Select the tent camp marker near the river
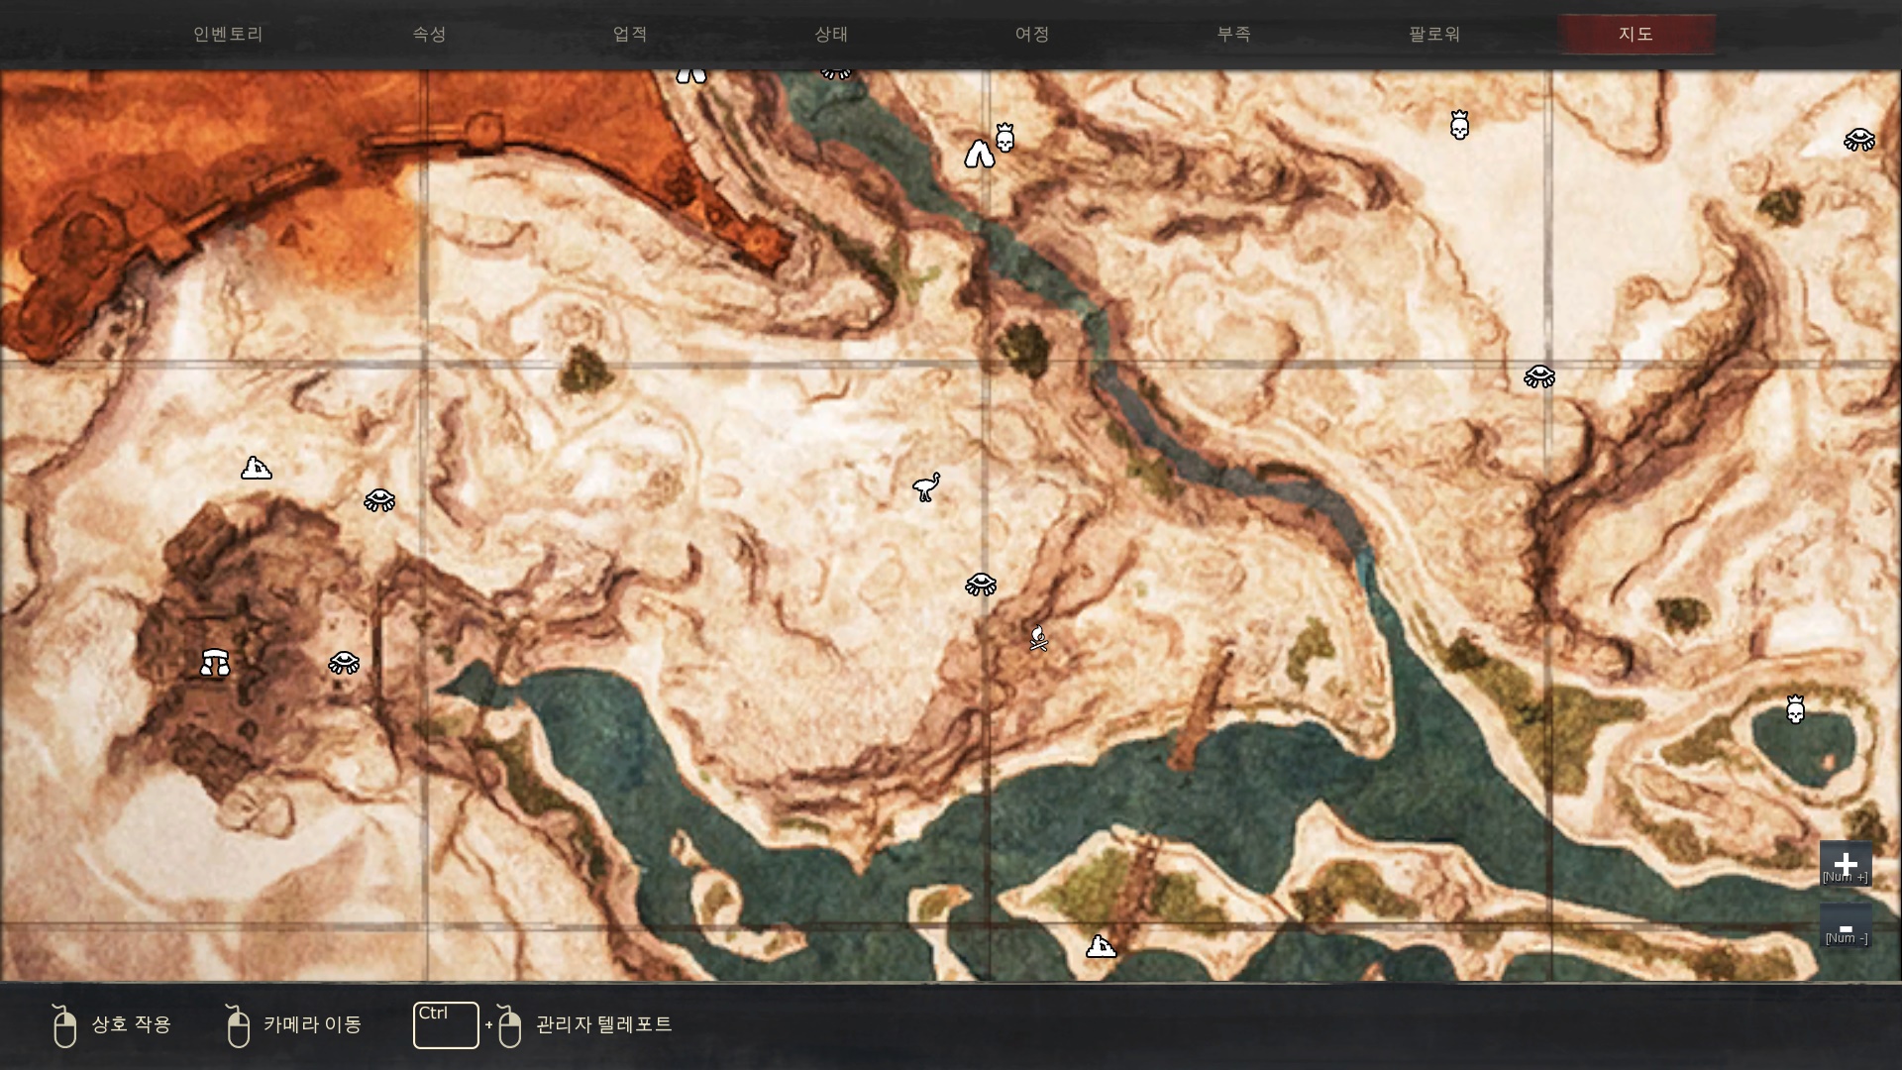 point(979,154)
